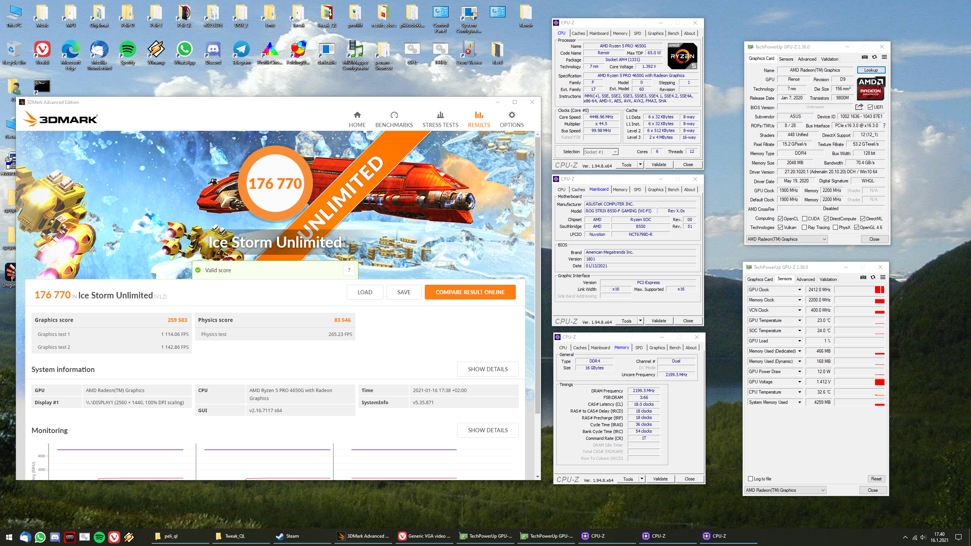Click the valid score help question mark
This screenshot has height=546, width=971.
349,270
